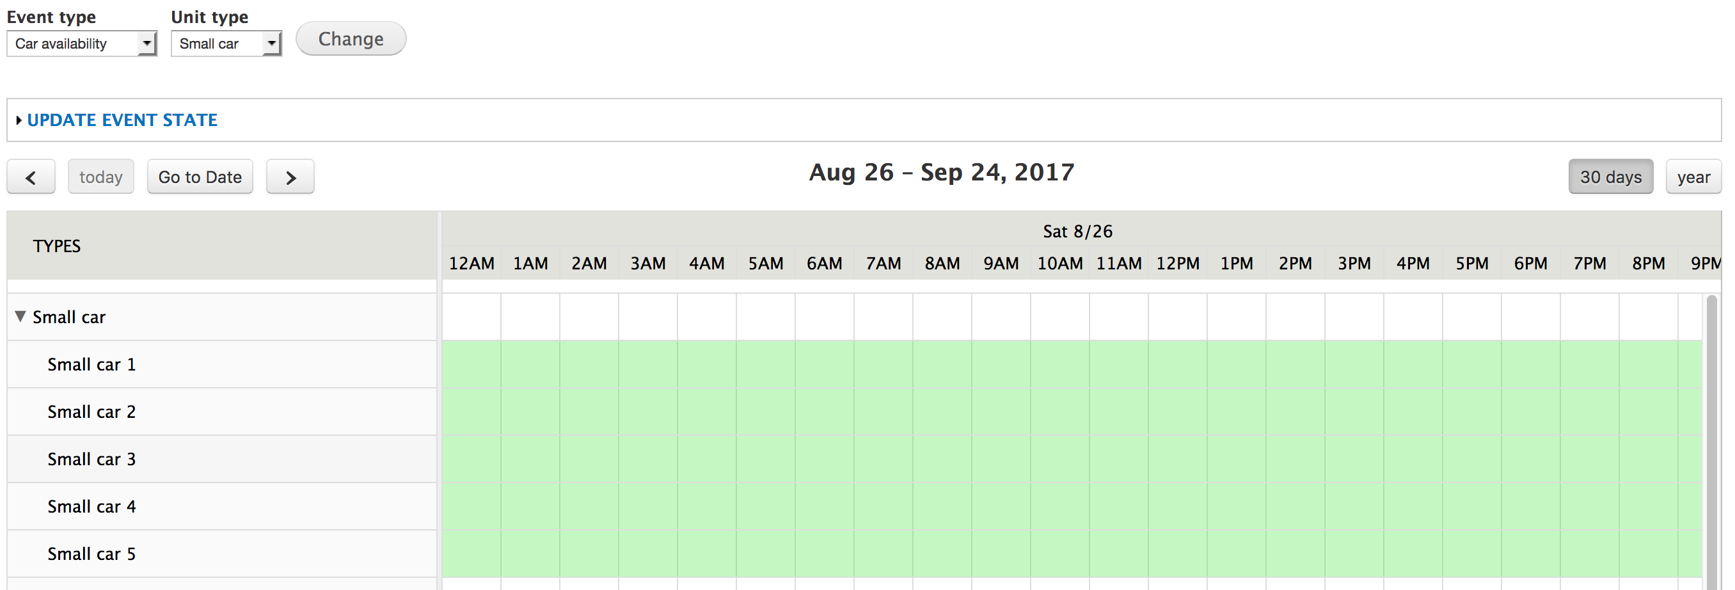Screen dimensions: 1735x590
Task: Click the 12PM time column header
Action: click(1177, 264)
